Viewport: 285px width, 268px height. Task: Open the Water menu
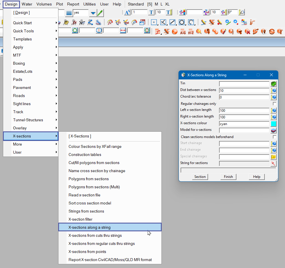point(27,4)
